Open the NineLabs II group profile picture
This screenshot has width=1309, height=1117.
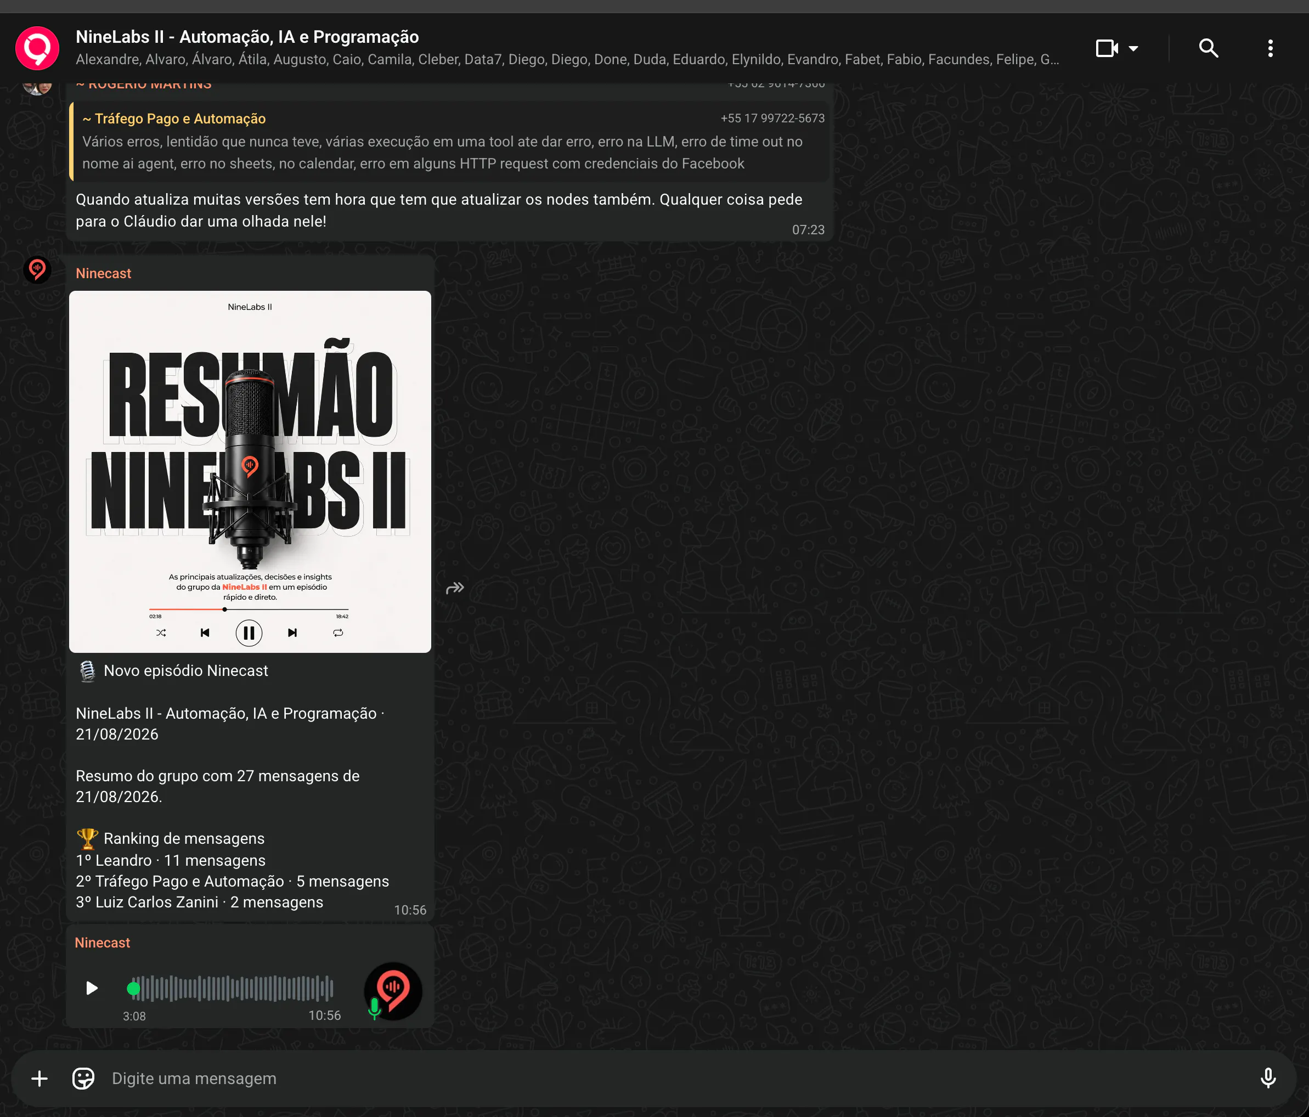[37, 48]
